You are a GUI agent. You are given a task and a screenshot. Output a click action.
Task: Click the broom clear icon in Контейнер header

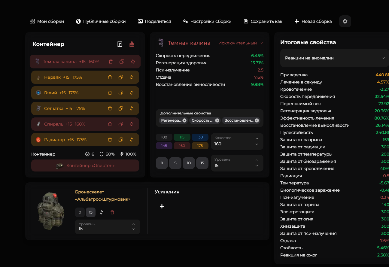pos(132,44)
